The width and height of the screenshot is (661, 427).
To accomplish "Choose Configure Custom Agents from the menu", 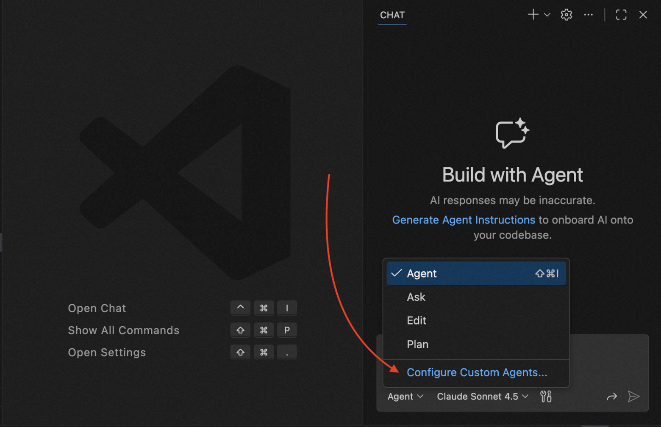I will click(476, 372).
